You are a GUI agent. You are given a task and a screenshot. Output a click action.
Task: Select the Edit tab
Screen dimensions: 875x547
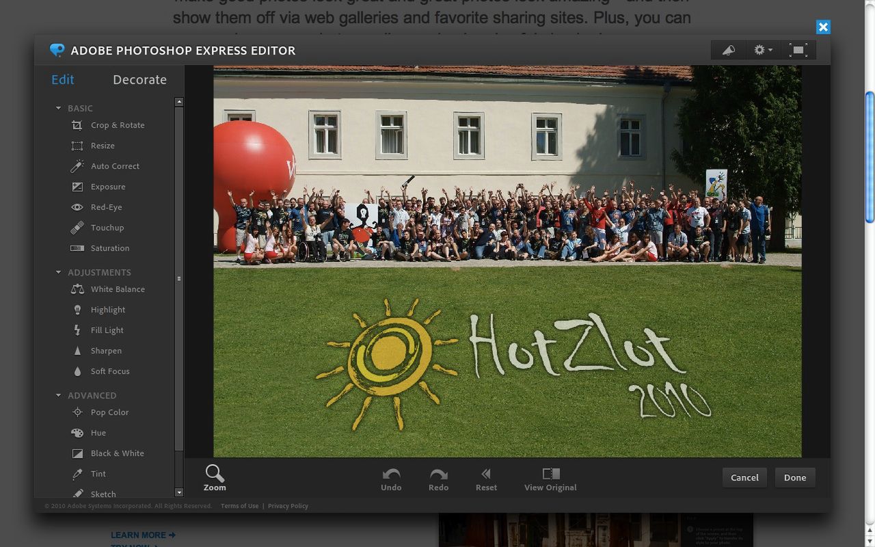coord(62,79)
